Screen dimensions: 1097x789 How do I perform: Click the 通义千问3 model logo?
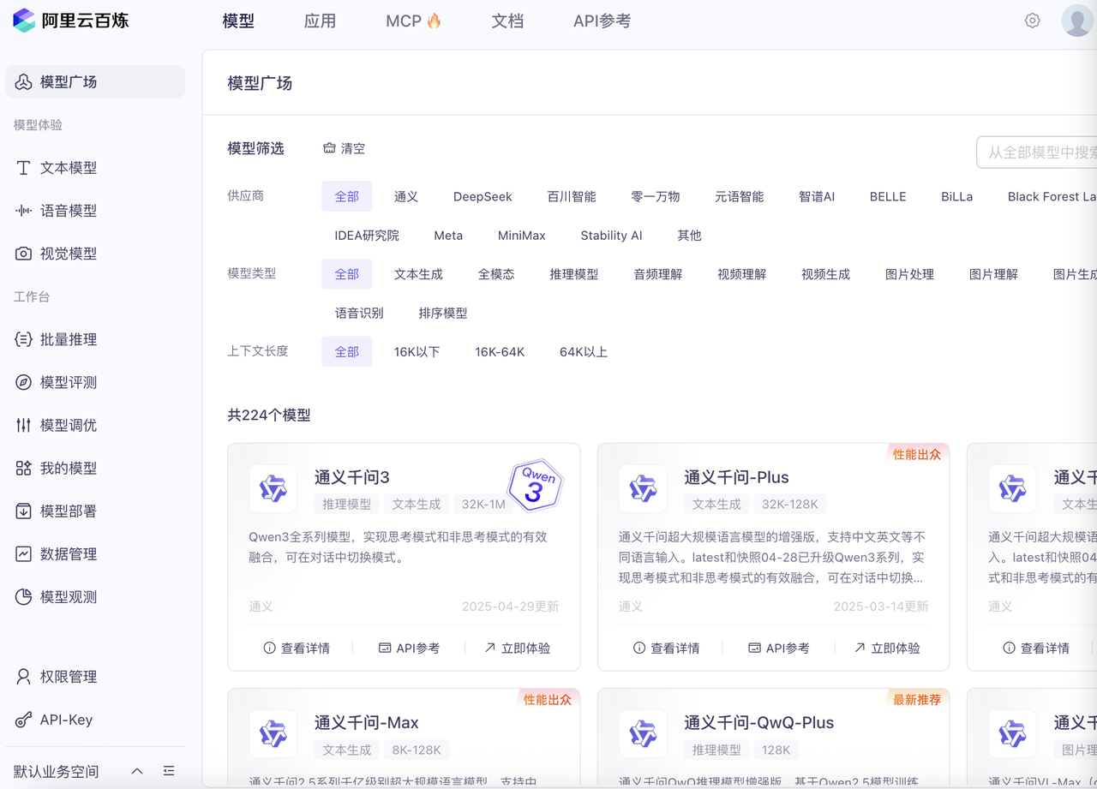pos(273,489)
